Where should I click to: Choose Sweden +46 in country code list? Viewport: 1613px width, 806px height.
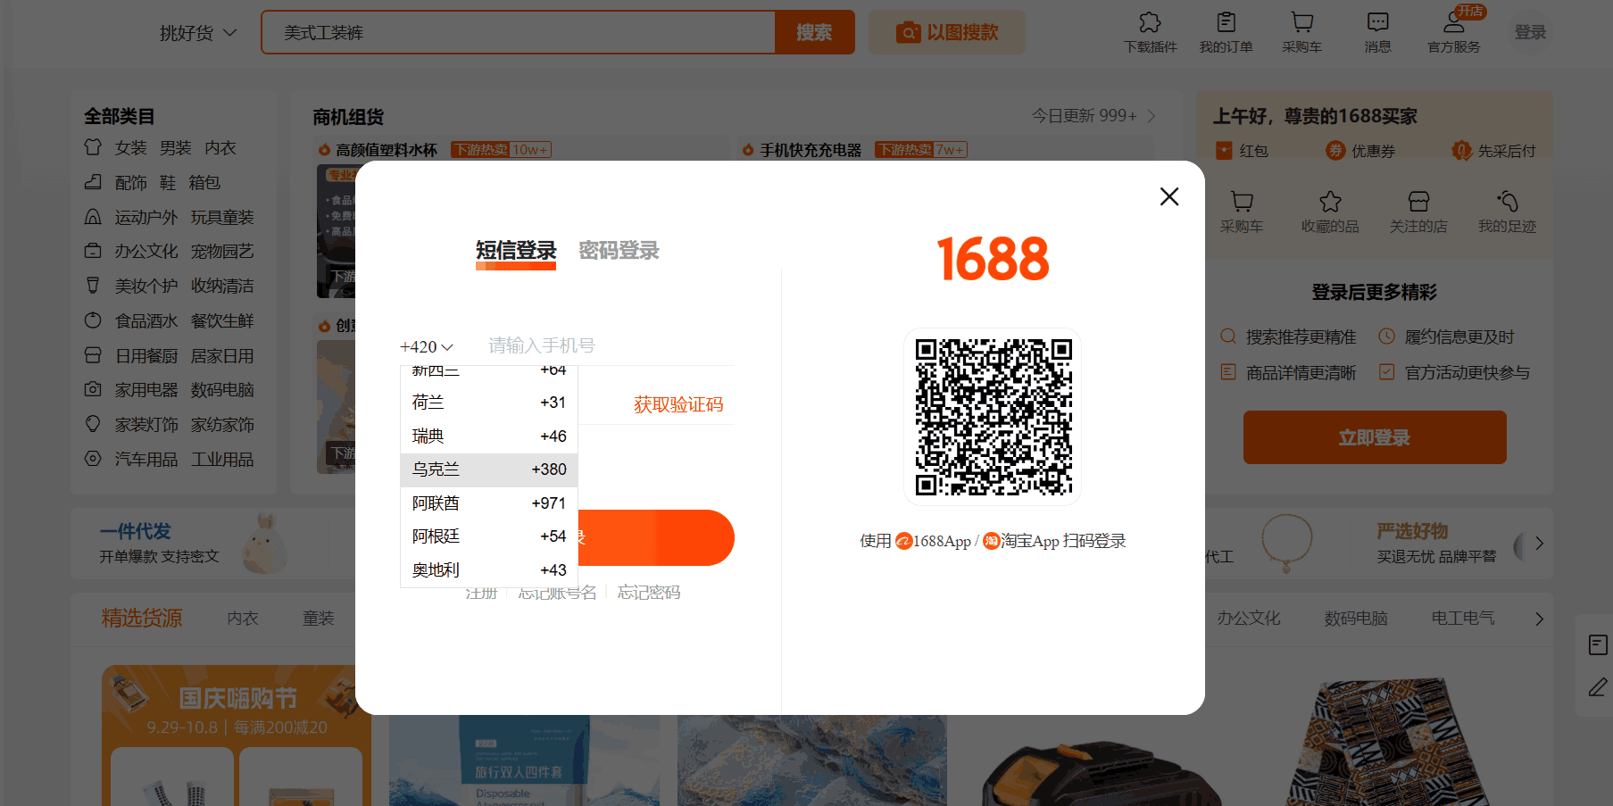click(x=489, y=436)
